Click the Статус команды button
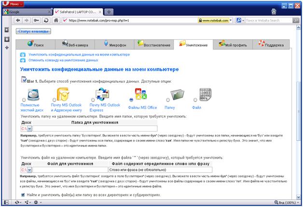Image resolution: width=303 pixels, height=207 pixels. click(x=33, y=31)
